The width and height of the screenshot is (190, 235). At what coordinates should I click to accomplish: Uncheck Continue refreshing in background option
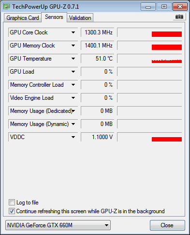pyautogui.click(x=12, y=211)
